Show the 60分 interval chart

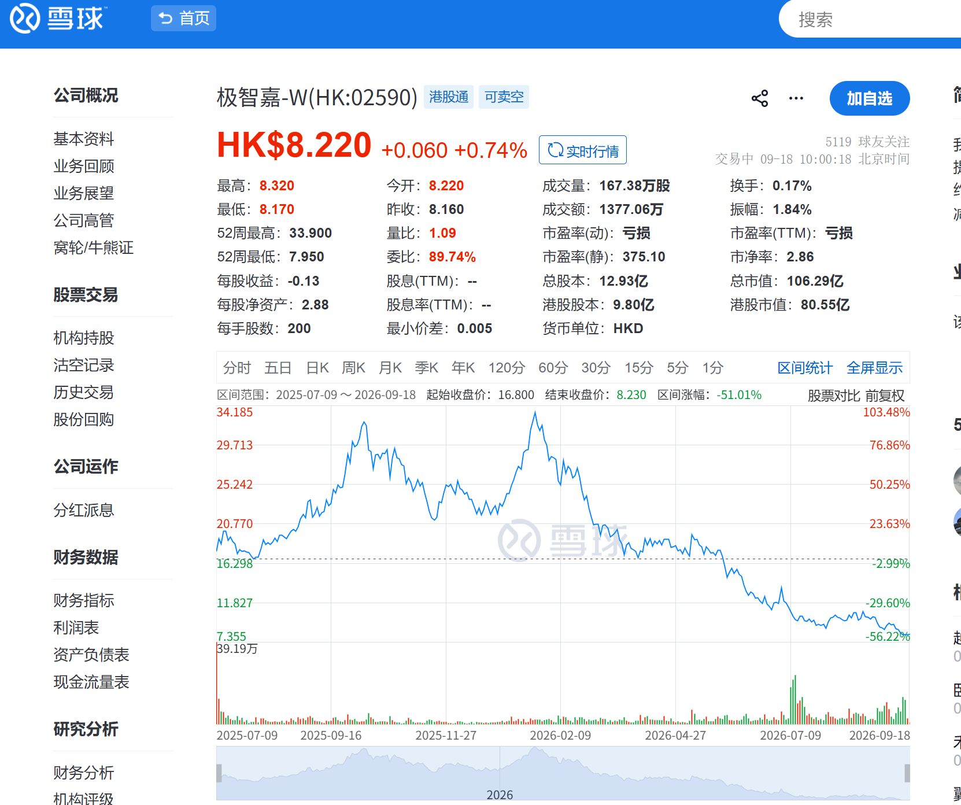pyautogui.click(x=553, y=368)
